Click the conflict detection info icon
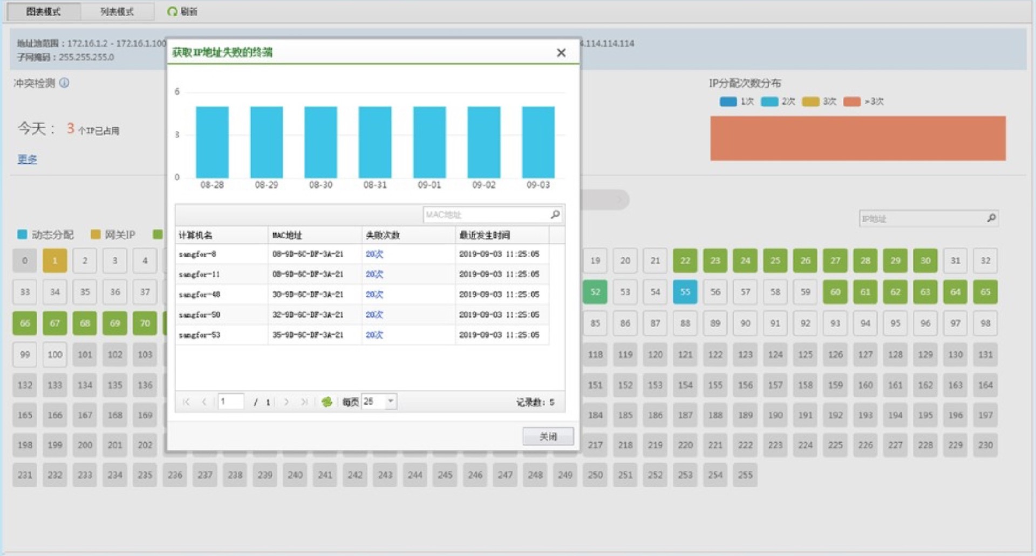The image size is (1036, 556). tap(64, 83)
